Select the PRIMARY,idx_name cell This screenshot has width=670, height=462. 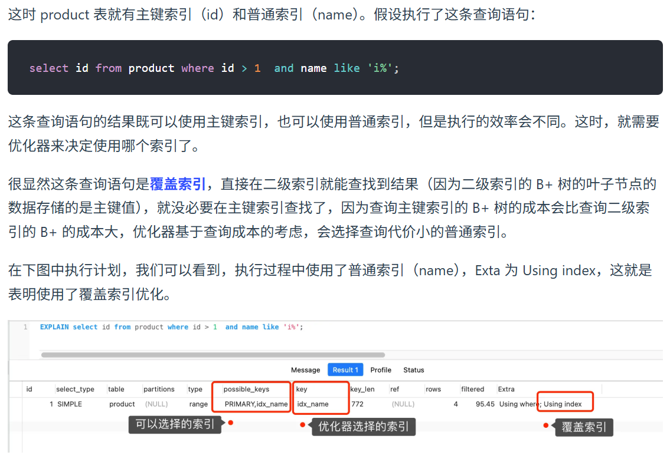pos(256,404)
